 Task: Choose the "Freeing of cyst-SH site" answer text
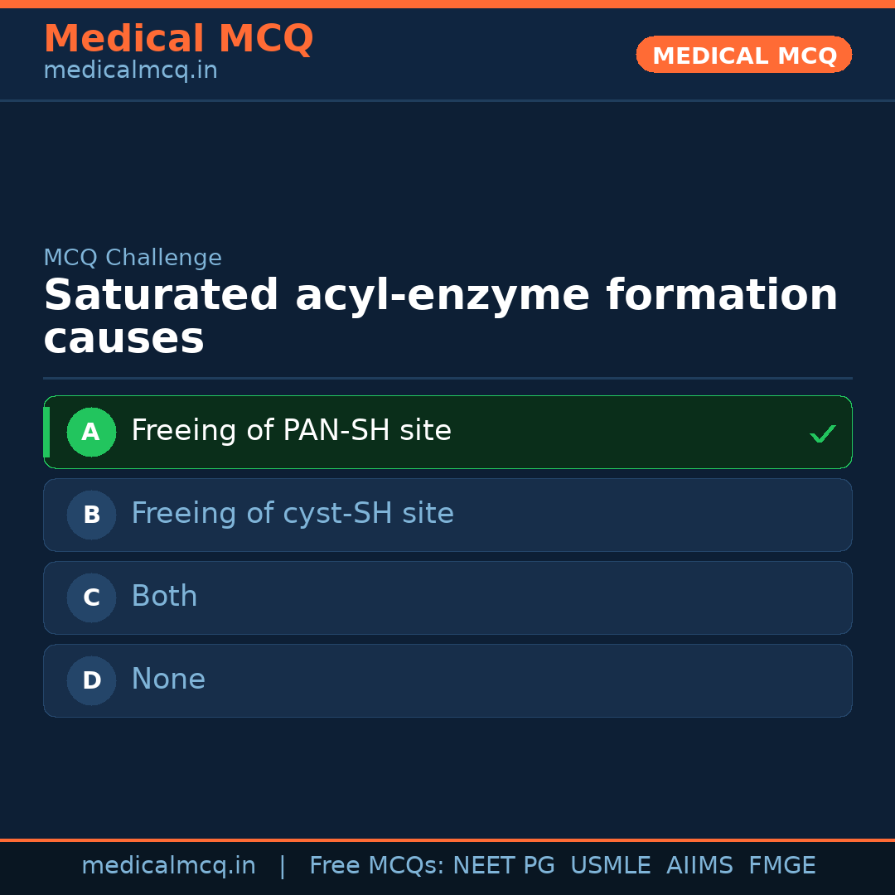292,514
